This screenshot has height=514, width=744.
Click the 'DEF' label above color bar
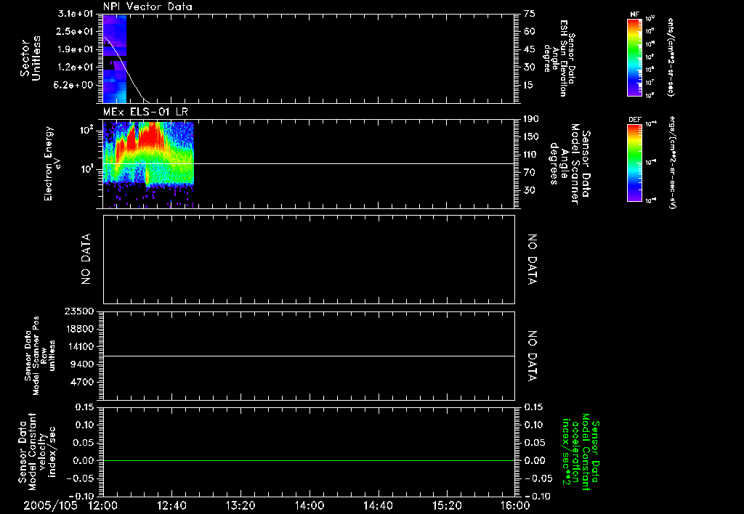coord(635,120)
